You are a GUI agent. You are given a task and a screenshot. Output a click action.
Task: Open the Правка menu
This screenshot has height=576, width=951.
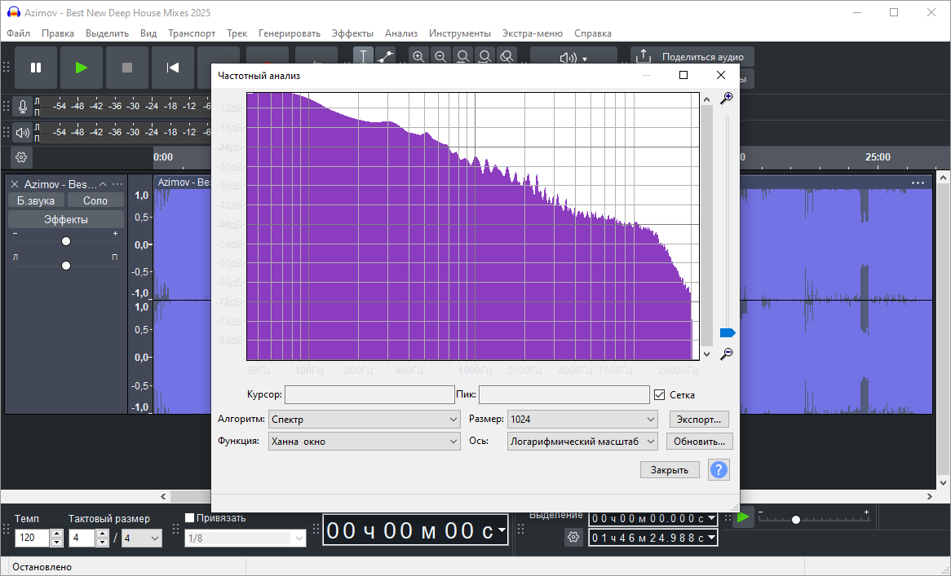58,33
